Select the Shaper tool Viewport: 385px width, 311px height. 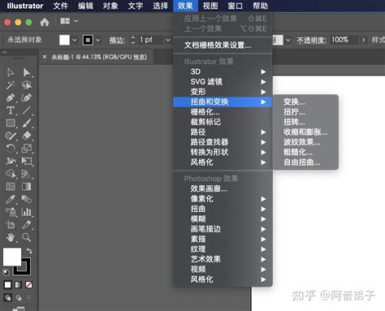coord(11,136)
